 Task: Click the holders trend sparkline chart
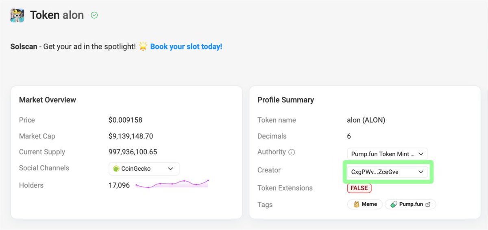click(x=172, y=184)
